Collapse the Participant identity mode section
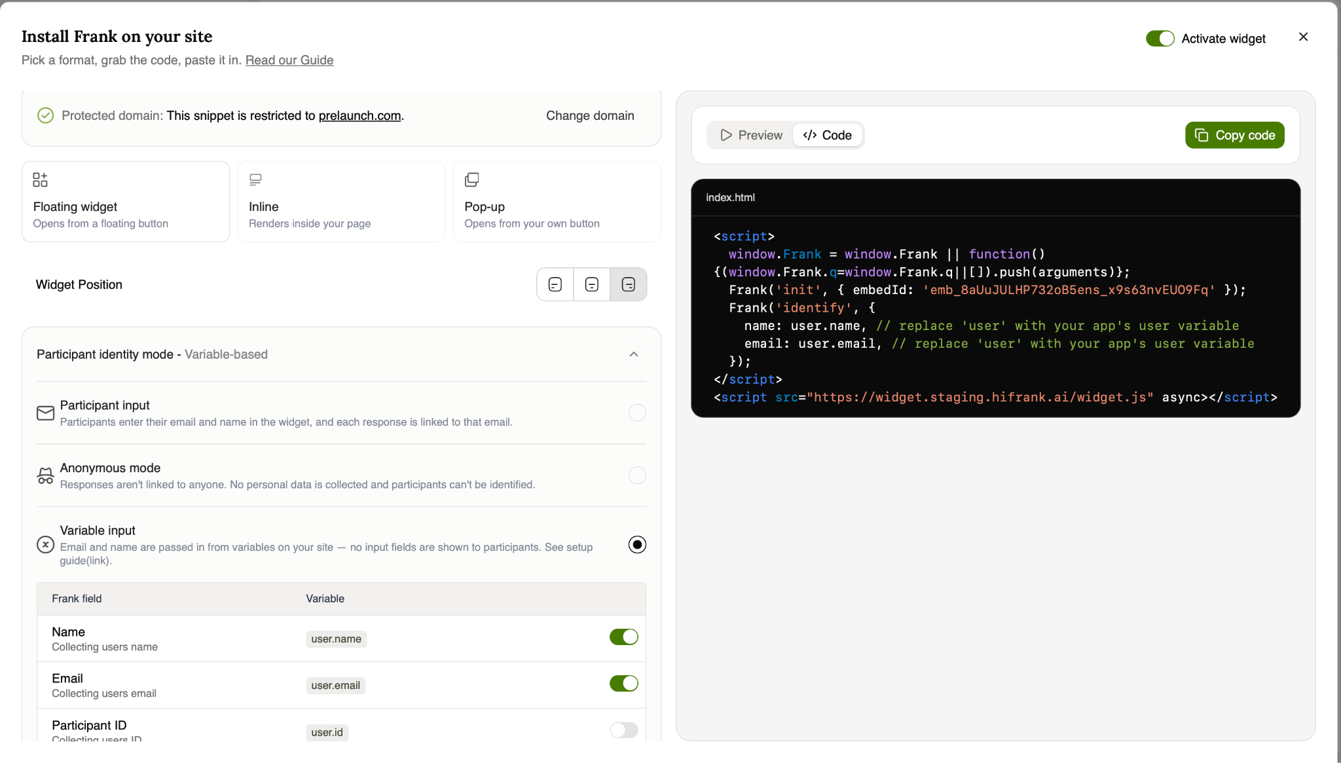The image size is (1341, 763). 633,354
